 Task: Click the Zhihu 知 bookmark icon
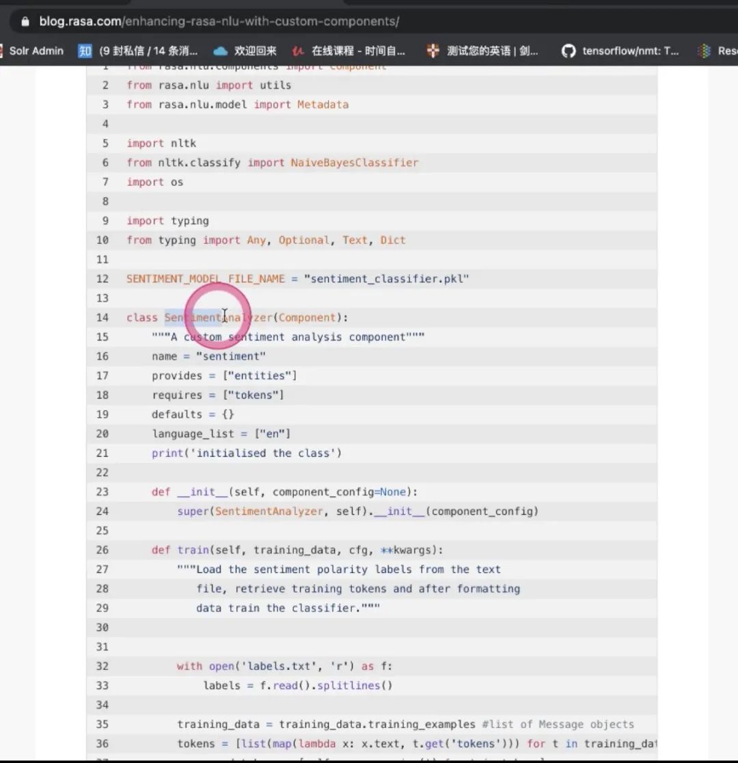85,51
